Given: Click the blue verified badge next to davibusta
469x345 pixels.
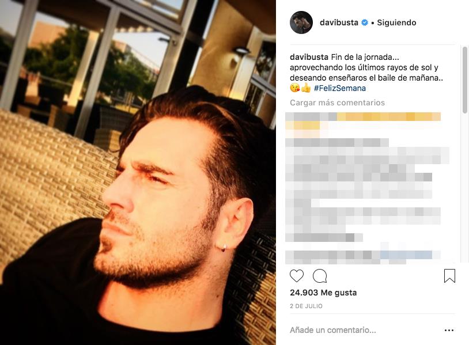Looking at the screenshot, I should tap(364, 22).
